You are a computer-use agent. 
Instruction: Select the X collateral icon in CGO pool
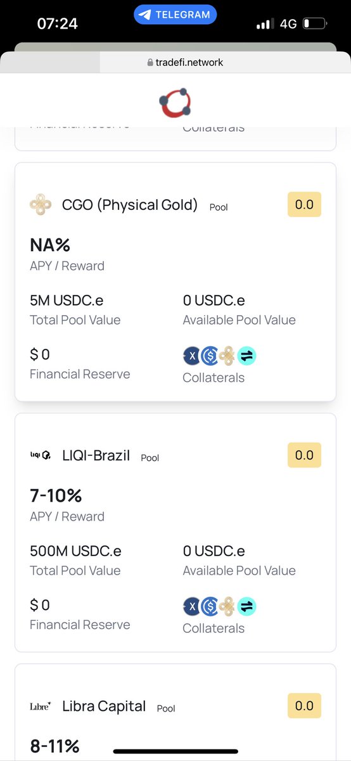pyautogui.click(x=193, y=356)
